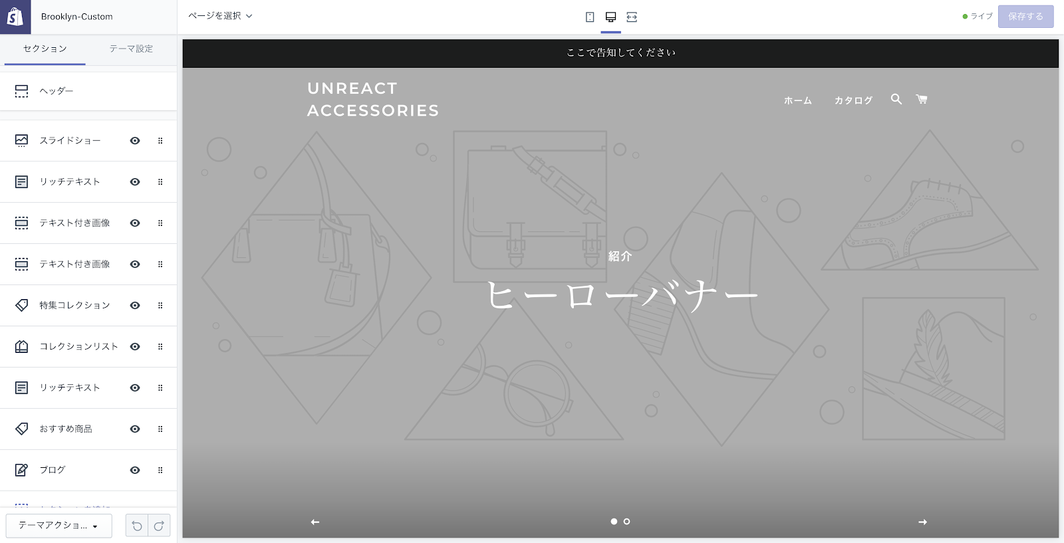Toggle visibility of 特集コレクション section

click(135, 306)
